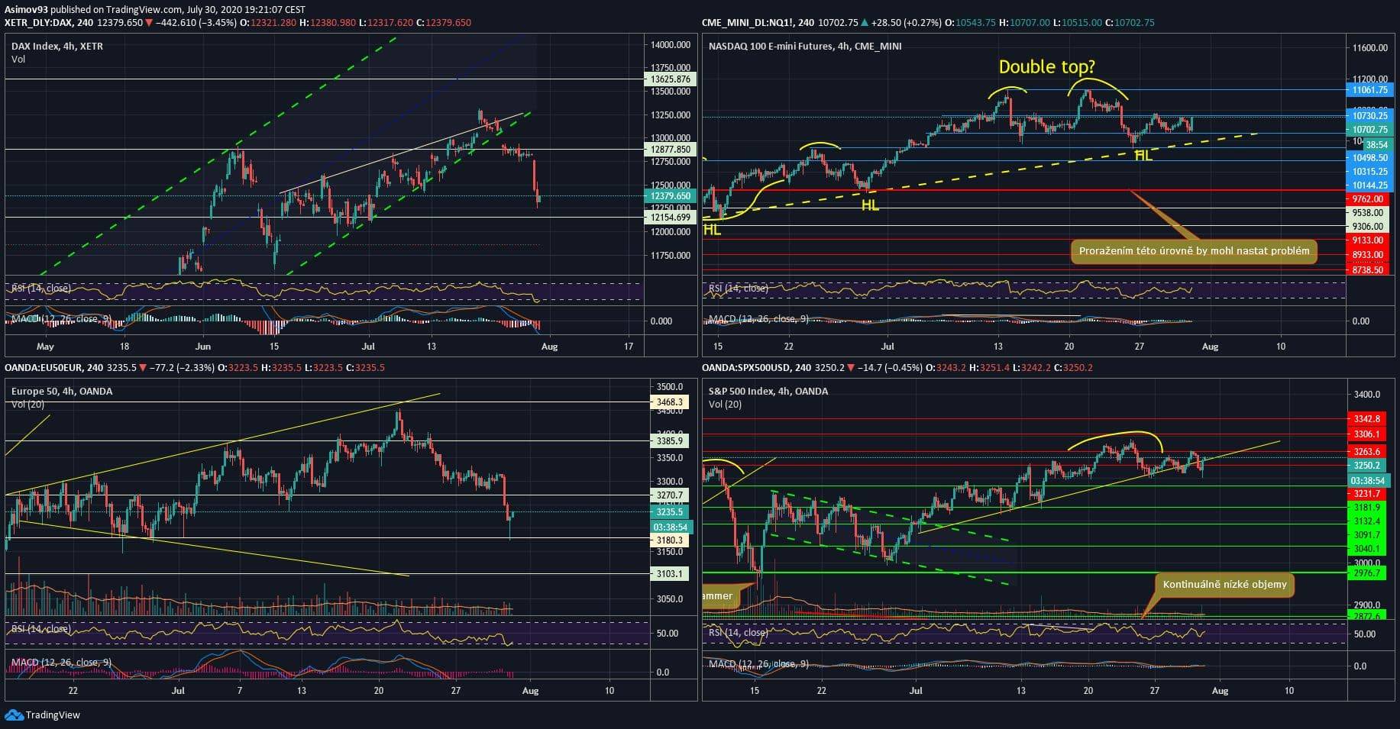Image resolution: width=1400 pixels, height=729 pixels.
Task: Select the 'DAX Index, 4h, XETR' chart title
Action: (x=57, y=46)
